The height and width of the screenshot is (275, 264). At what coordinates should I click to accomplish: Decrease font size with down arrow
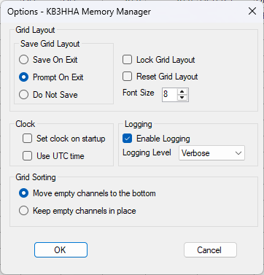coord(182,98)
